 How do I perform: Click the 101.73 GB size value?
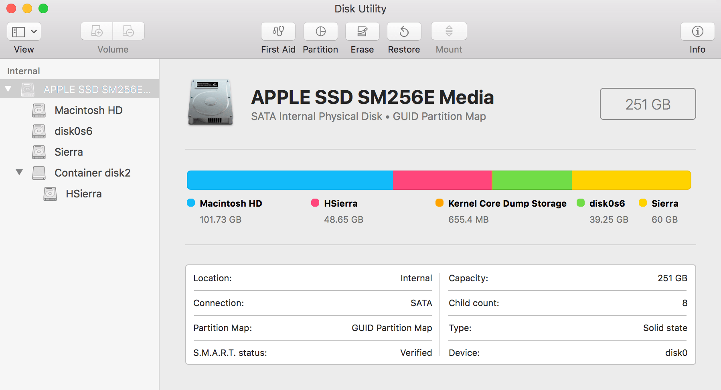[x=221, y=219]
